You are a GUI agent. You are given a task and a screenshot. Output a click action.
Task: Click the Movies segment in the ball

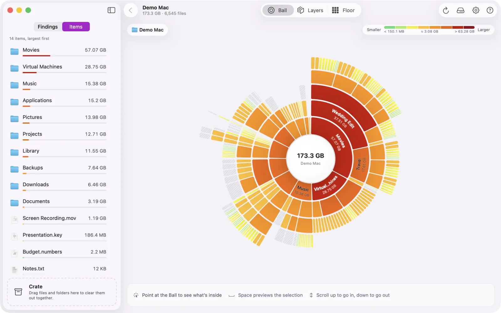coord(338,143)
